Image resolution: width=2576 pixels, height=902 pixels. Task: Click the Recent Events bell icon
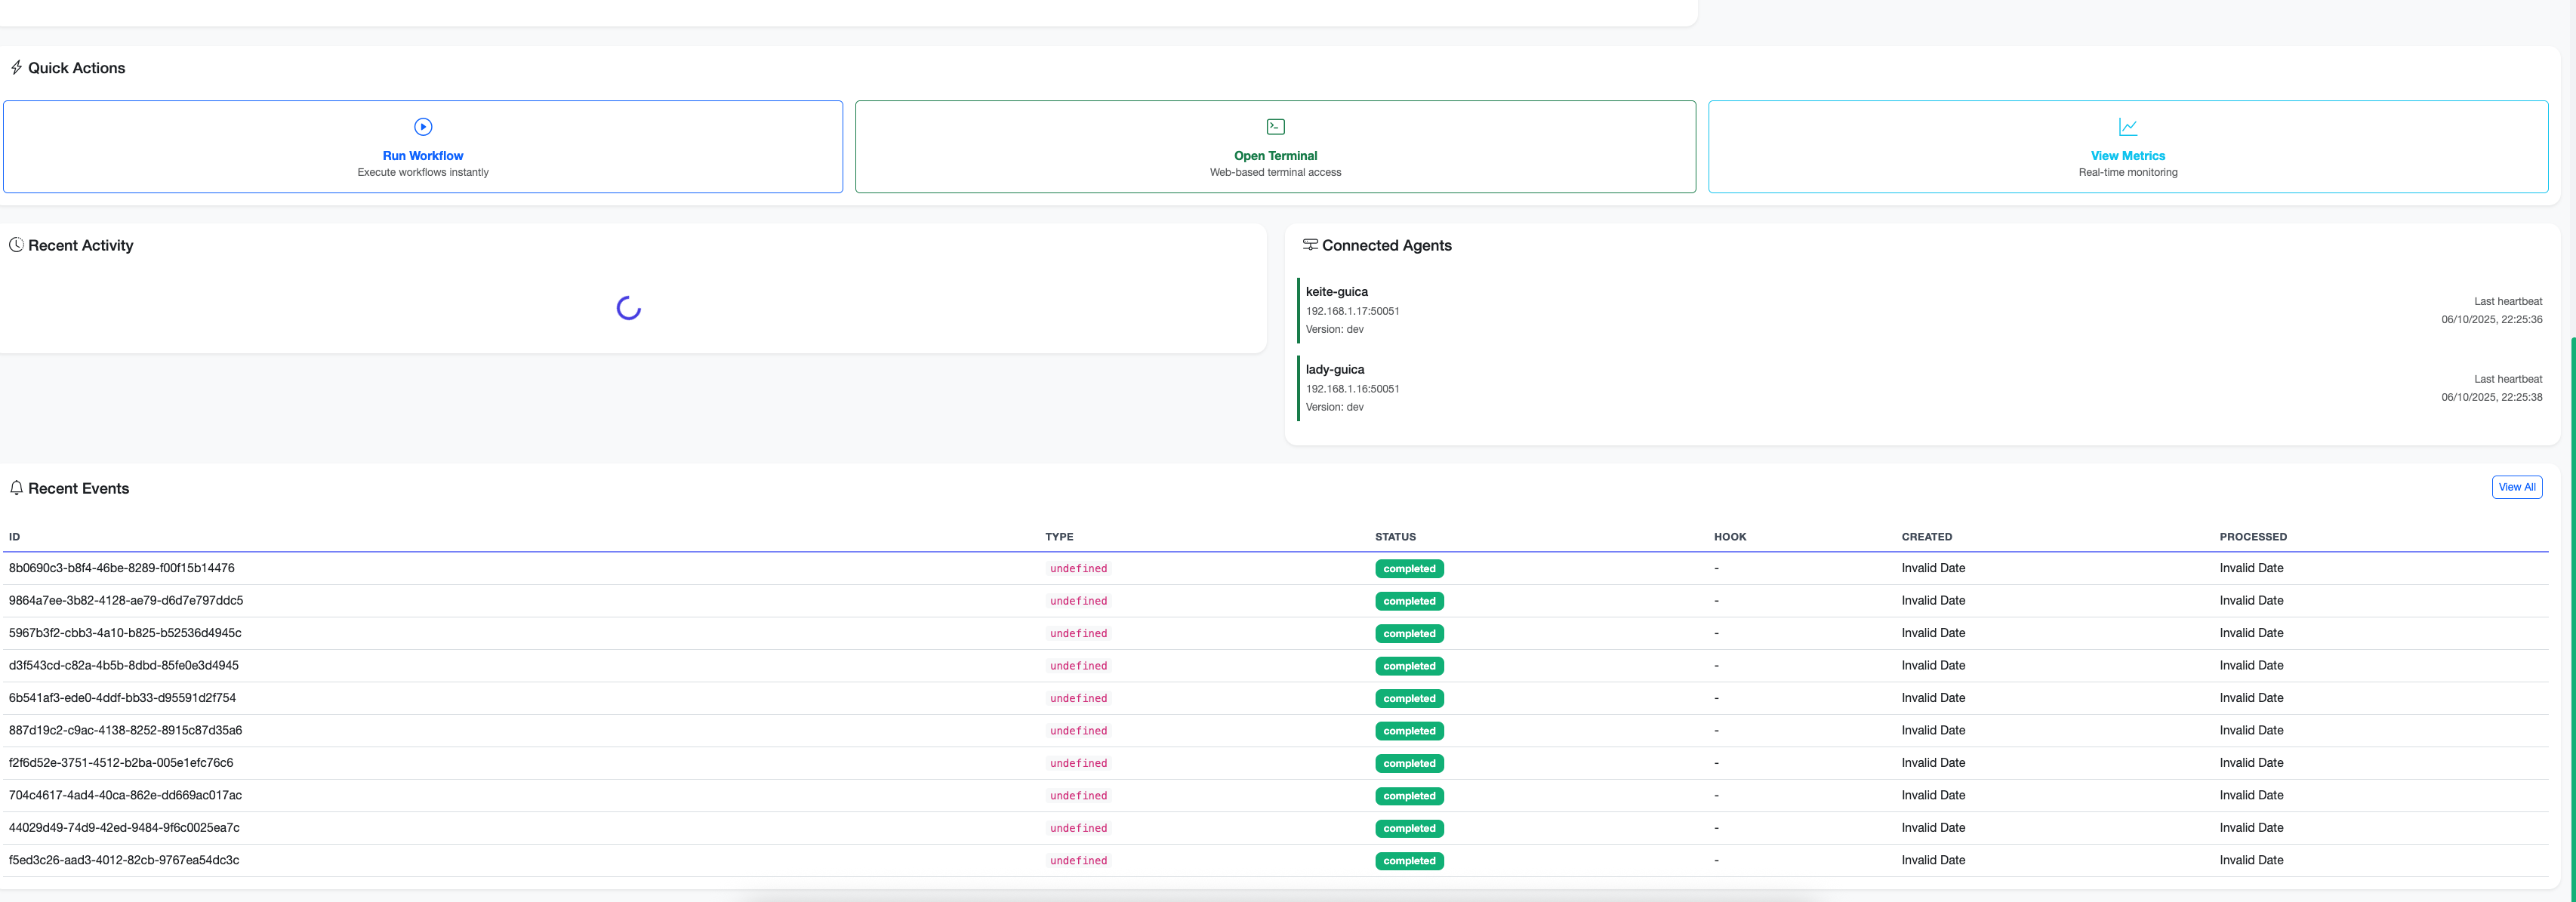16,488
